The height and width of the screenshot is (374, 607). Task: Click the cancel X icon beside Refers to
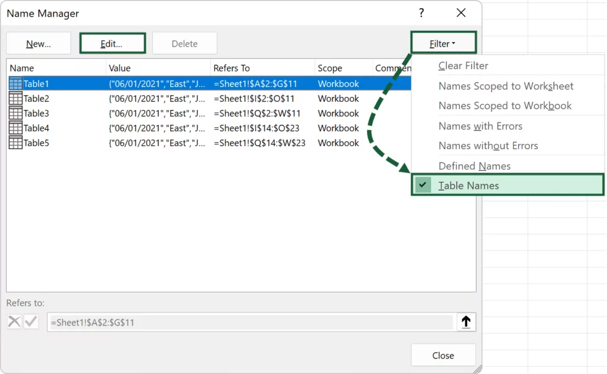point(14,322)
